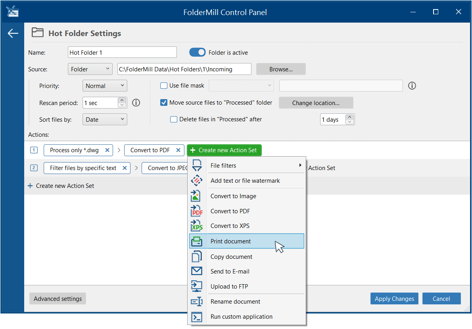The image size is (472, 329).
Task: Click the green XPS conversion icon
Action: pos(197,226)
